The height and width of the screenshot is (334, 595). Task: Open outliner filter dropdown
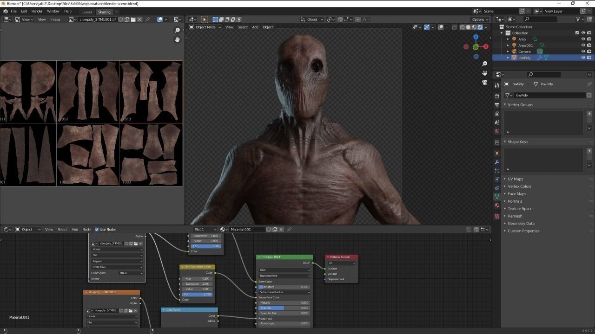coord(579,19)
